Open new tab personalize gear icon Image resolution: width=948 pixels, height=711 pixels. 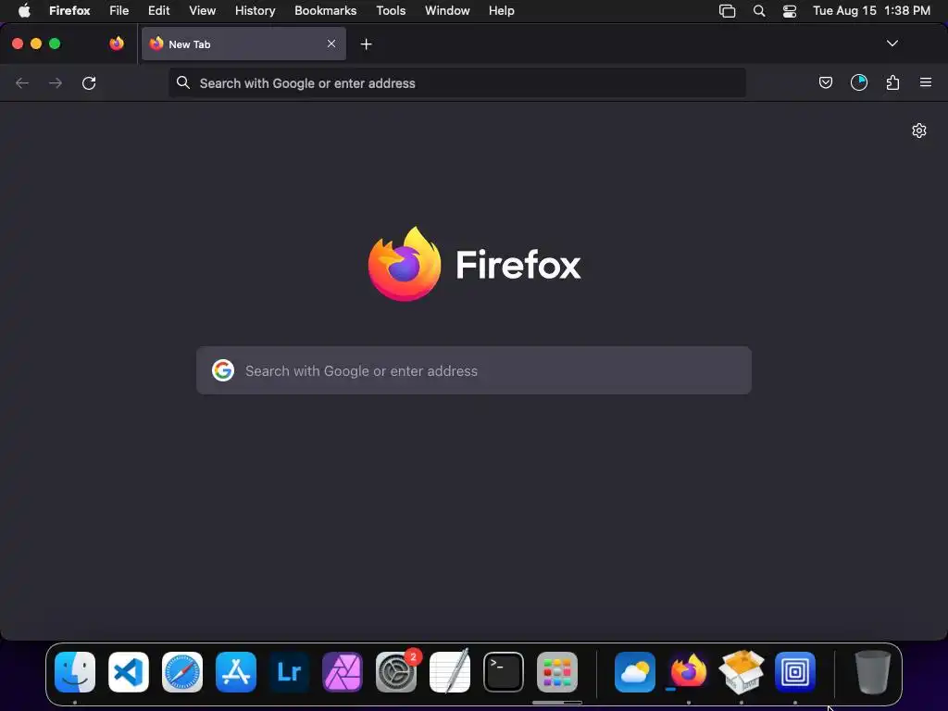(x=919, y=131)
